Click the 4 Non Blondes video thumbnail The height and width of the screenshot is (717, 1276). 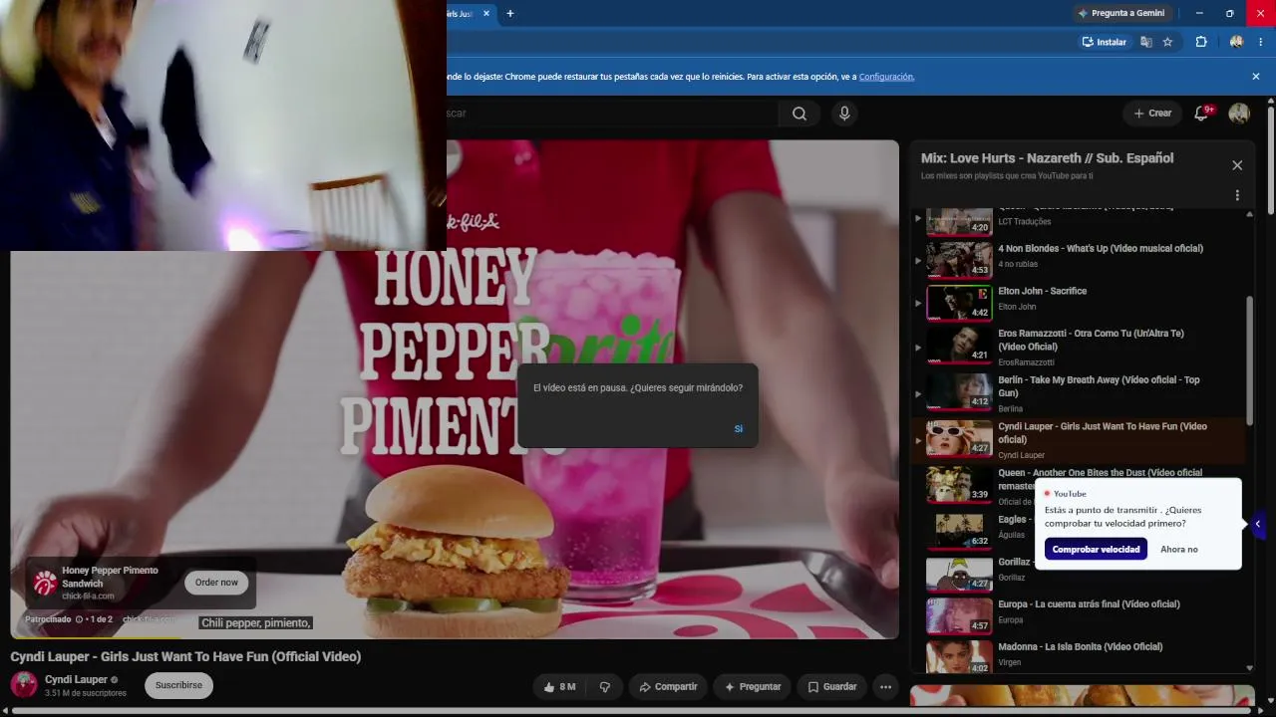pos(959,259)
